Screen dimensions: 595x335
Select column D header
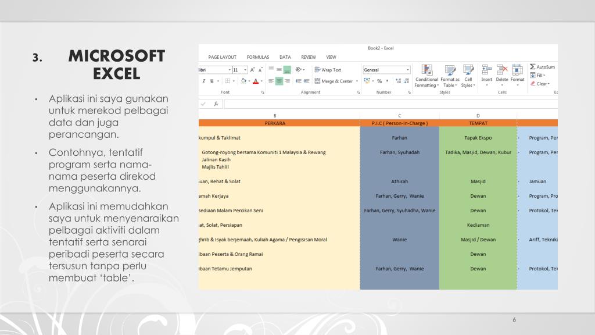[x=478, y=116]
